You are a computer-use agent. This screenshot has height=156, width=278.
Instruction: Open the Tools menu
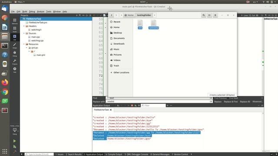(49, 12)
